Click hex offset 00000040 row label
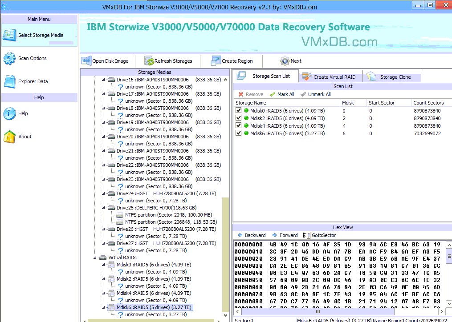The image size is (452, 322). click(248, 273)
